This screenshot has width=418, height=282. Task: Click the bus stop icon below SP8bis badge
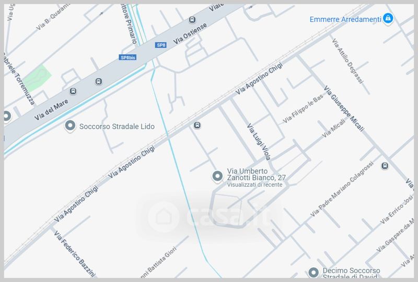click(98, 81)
